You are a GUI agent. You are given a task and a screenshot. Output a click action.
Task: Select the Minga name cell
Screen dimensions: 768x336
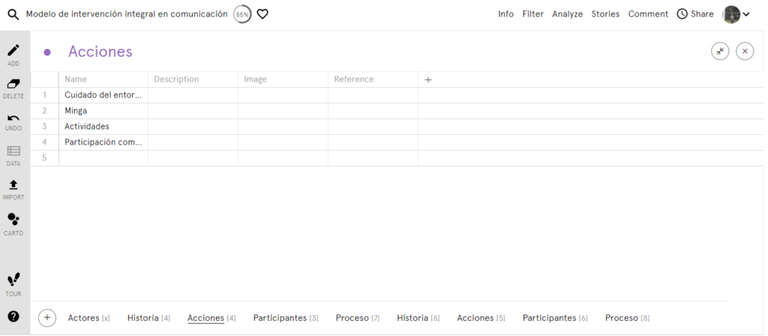103,111
